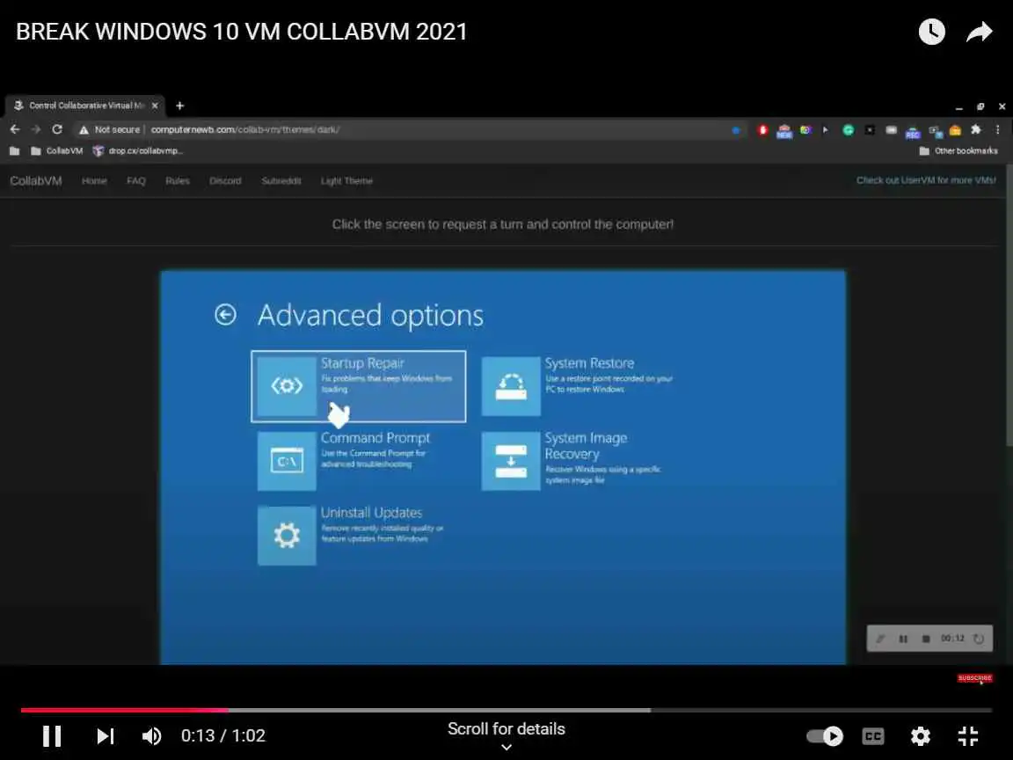Image resolution: width=1013 pixels, height=760 pixels.
Task: Mute the video volume speaker icon
Action: [x=152, y=736]
